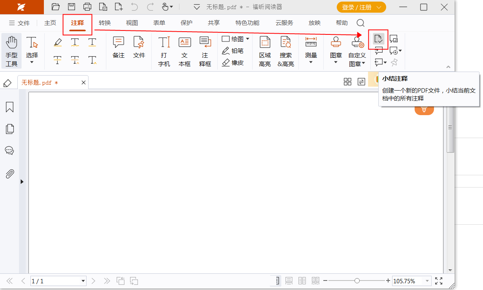Screen dimensions: 483x290
Task: Expand the 测量 measure dropdown arrow
Action: [311, 62]
